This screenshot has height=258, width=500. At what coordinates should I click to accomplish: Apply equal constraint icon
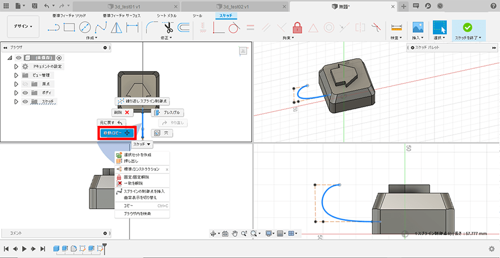pos(251,28)
